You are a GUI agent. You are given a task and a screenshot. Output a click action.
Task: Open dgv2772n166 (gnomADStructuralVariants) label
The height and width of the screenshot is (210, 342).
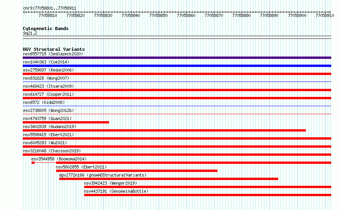[x=103, y=175]
